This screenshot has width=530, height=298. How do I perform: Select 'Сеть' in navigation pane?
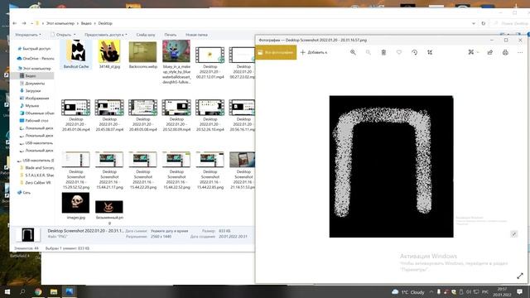pyautogui.click(x=24, y=192)
